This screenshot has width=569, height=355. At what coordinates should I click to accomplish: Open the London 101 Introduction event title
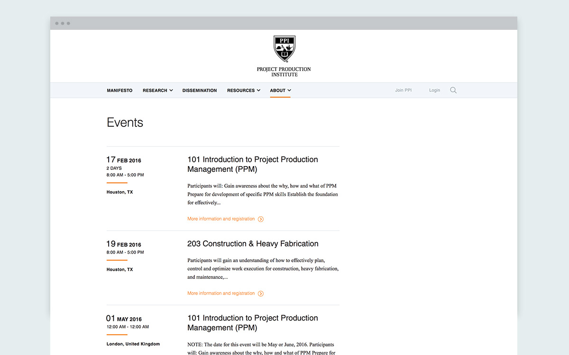pyautogui.click(x=252, y=323)
